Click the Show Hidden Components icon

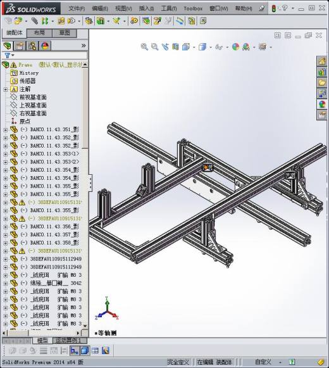tap(89, 21)
